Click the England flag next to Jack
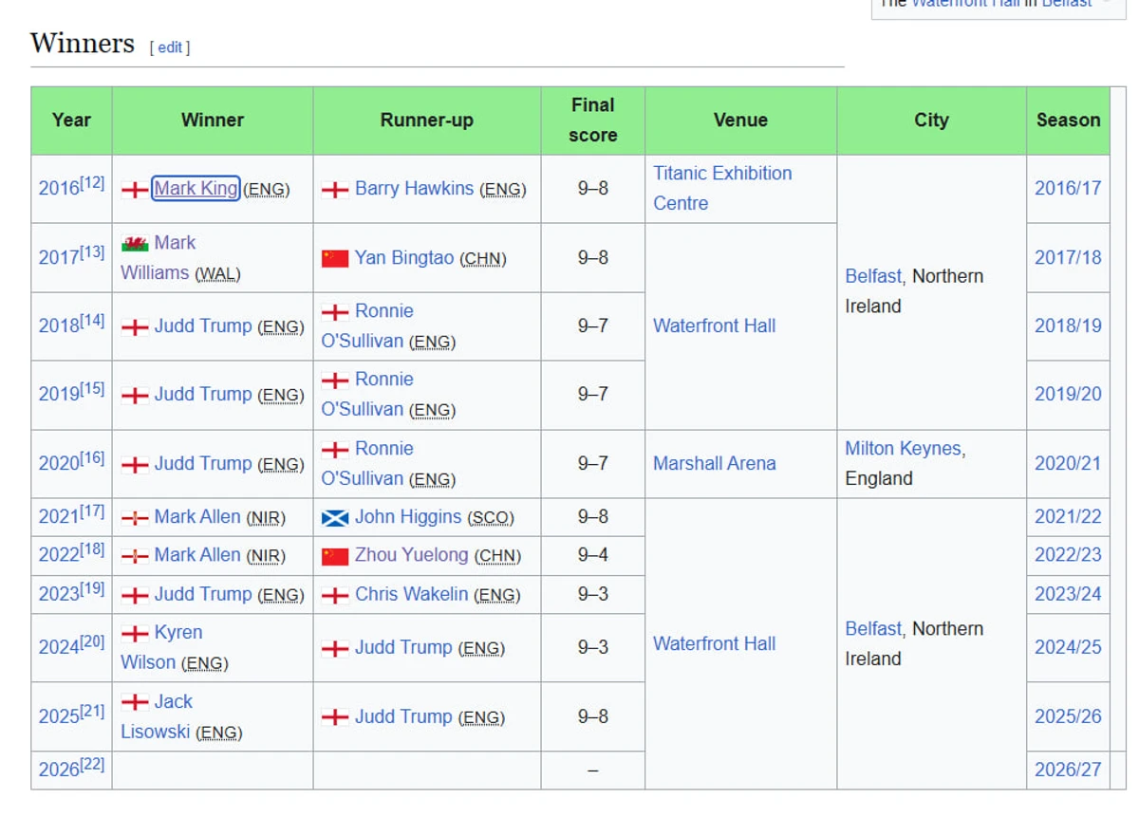This screenshot has width=1139, height=817. [x=135, y=702]
